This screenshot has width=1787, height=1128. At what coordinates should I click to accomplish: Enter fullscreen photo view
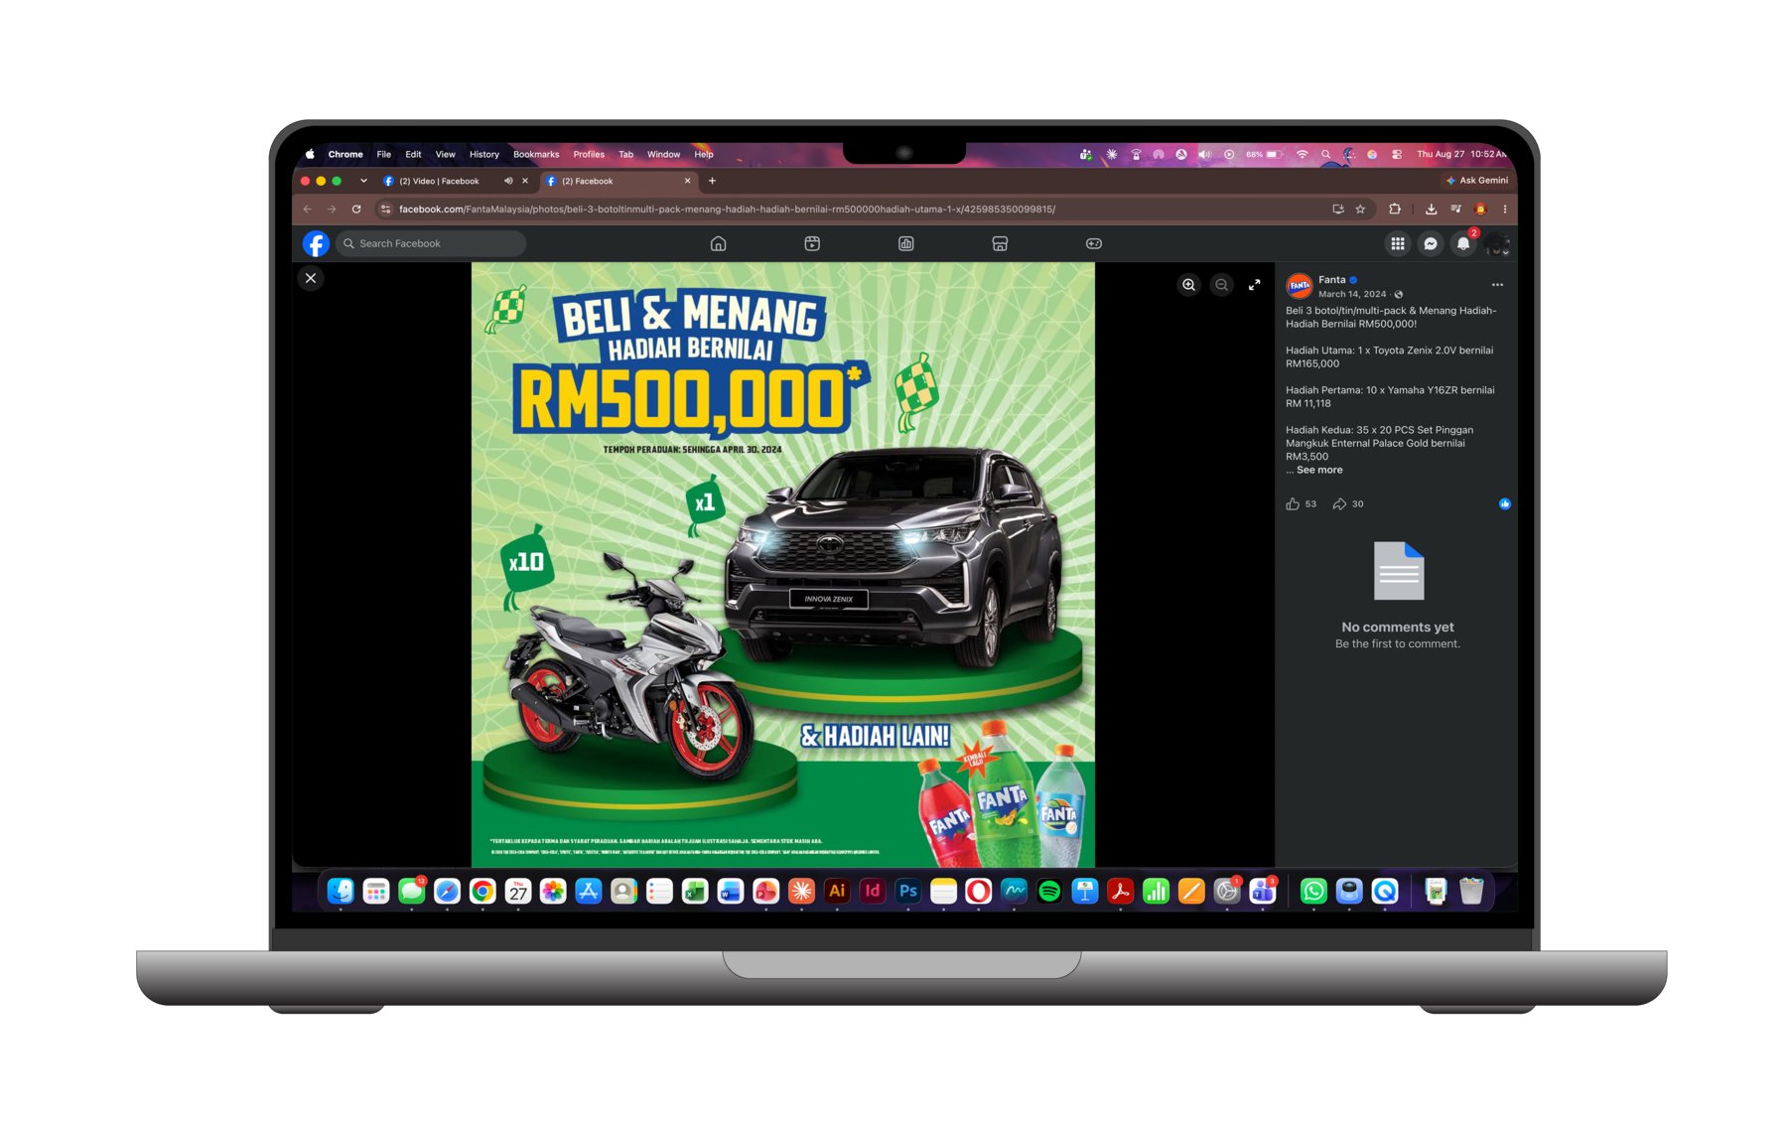click(x=1255, y=285)
